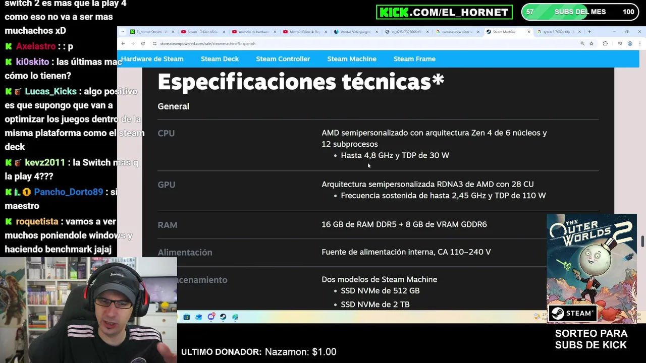Open the weather widget in the taskbar
This screenshot has height=363, width=646.
[540, 317]
